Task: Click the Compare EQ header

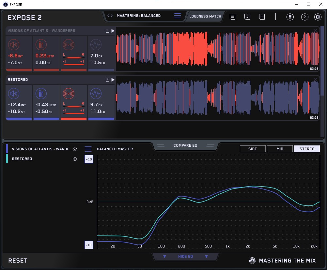Action: (x=185, y=145)
